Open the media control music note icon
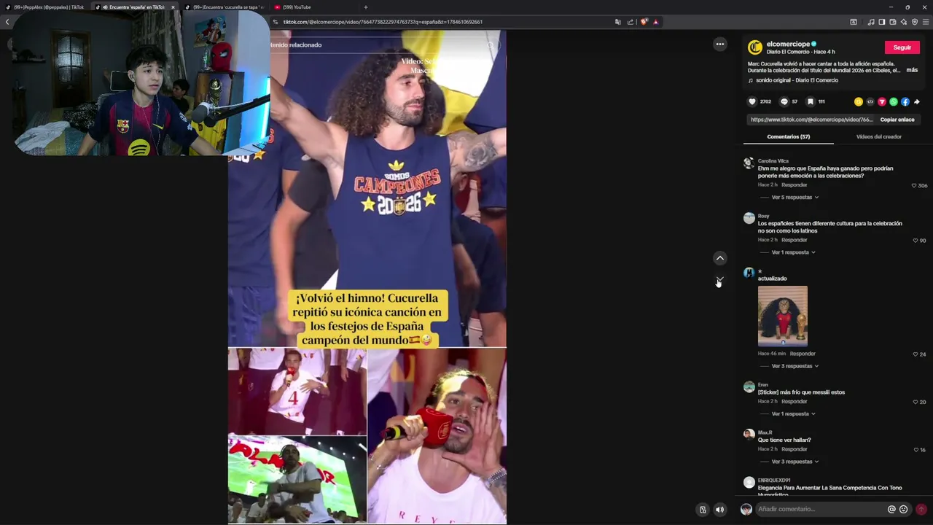Screen dimensions: 933x525 point(871,22)
